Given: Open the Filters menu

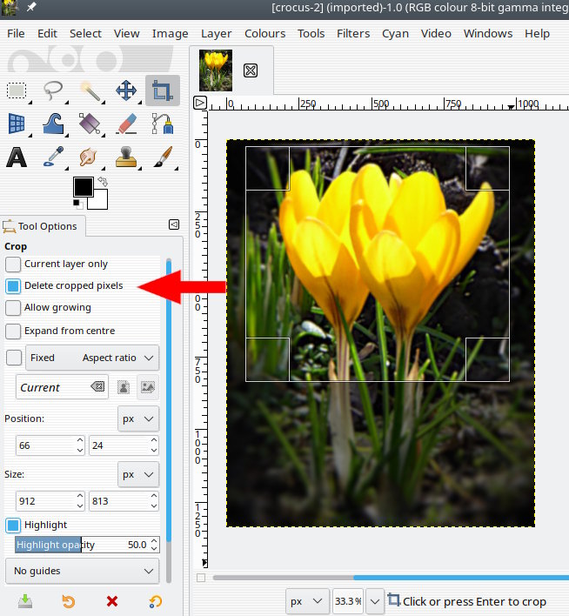Looking at the screenshot, I should 353,33.
